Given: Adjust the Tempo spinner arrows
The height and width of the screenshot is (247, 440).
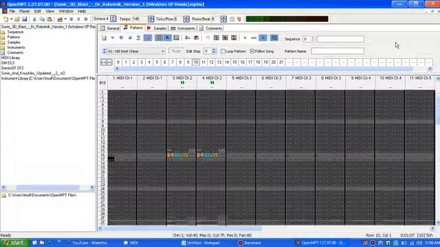Looking at the screenshot, I should click(x=151, y=19).
